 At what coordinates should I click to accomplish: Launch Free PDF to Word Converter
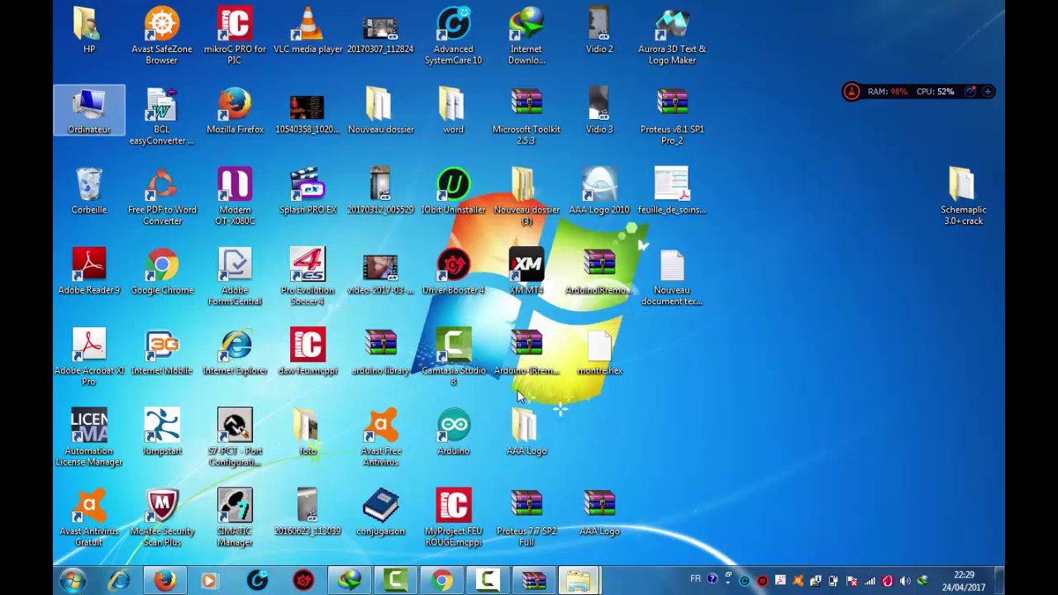coord(162,196)
